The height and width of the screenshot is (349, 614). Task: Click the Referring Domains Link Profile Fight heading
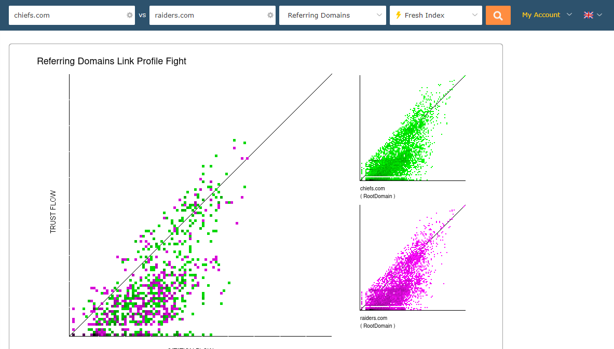[x=112, y=61]
